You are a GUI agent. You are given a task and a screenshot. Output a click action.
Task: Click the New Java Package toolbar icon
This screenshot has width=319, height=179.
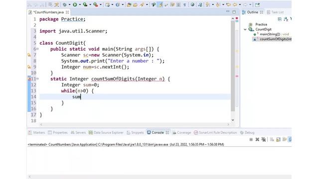pyautogui.click(x=108, y=4)
